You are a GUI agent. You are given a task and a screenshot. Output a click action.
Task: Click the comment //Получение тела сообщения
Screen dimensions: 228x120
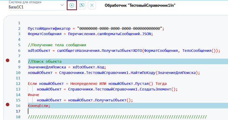coord(57,45)
